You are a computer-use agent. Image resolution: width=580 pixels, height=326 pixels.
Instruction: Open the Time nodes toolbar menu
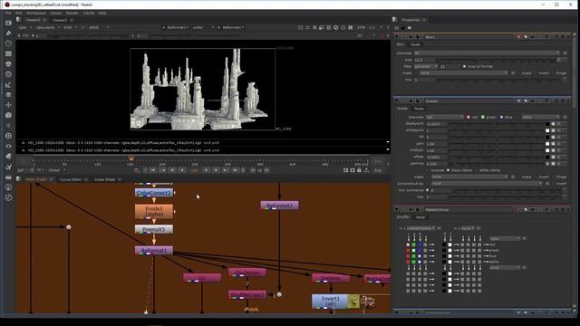tap(8, 43)
